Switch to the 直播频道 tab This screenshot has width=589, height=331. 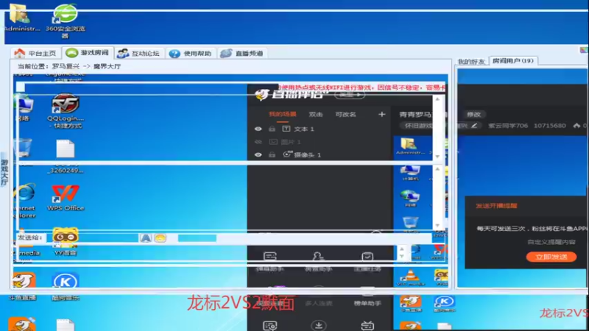(x=242, y=53)
